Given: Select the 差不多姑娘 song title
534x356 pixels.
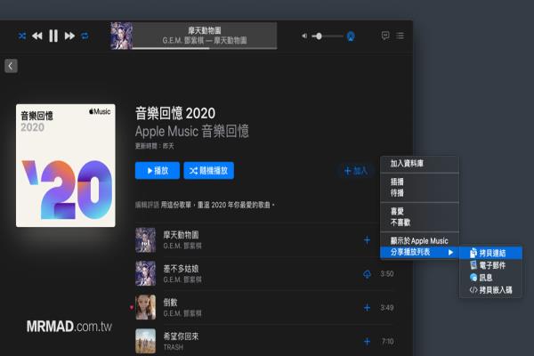Looking at the screenshot, I should point(181,269).
